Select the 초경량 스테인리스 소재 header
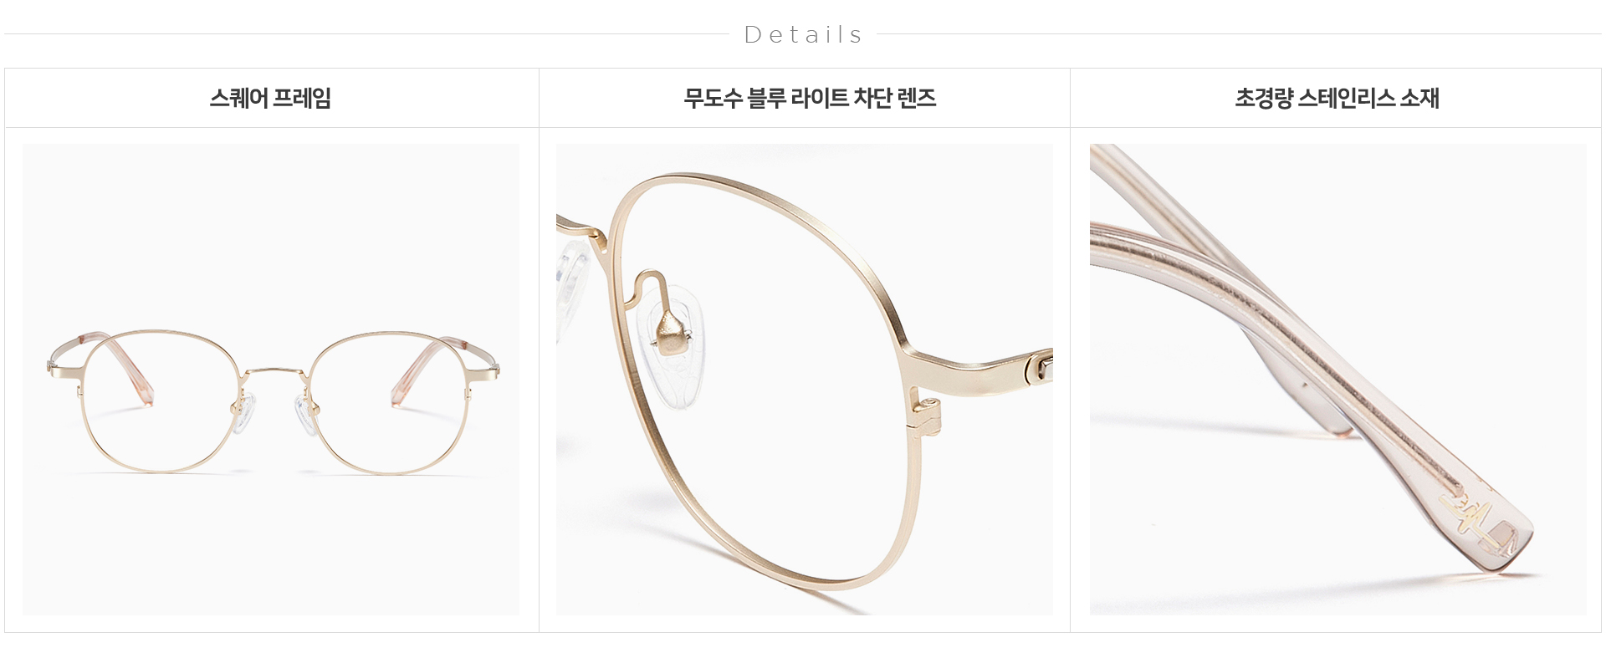This screenshot has width=1606, height=658. click(1337, 98)
